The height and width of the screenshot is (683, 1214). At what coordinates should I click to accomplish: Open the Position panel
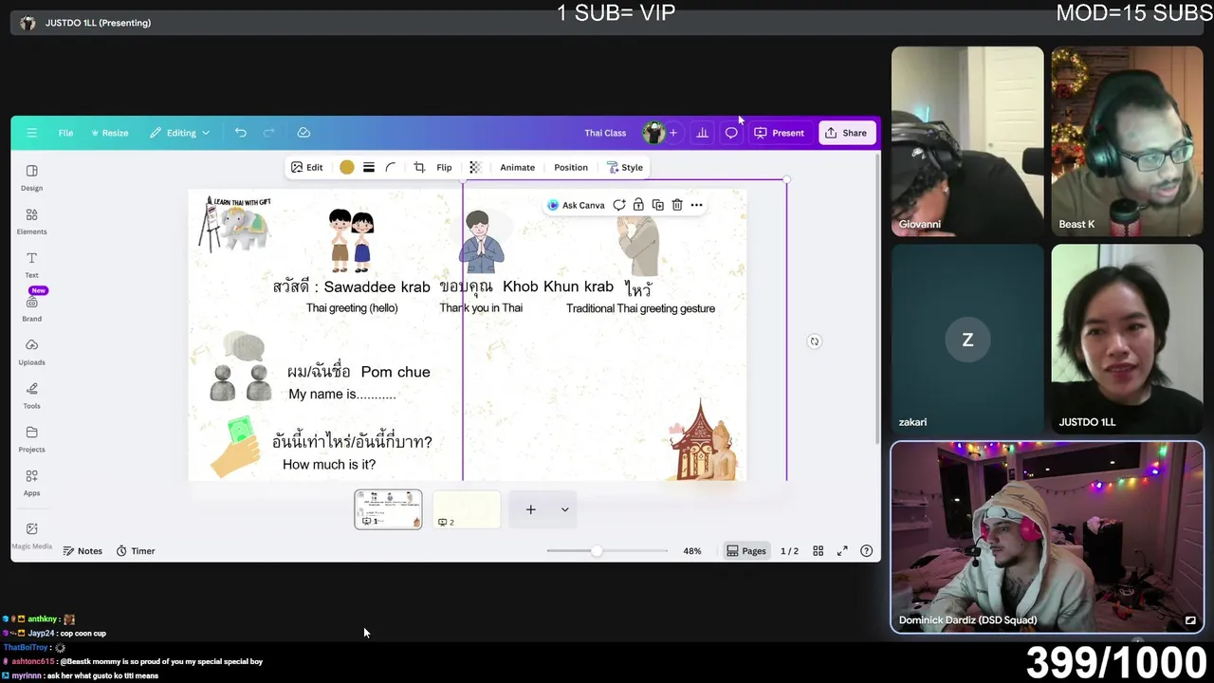(571, 167)
